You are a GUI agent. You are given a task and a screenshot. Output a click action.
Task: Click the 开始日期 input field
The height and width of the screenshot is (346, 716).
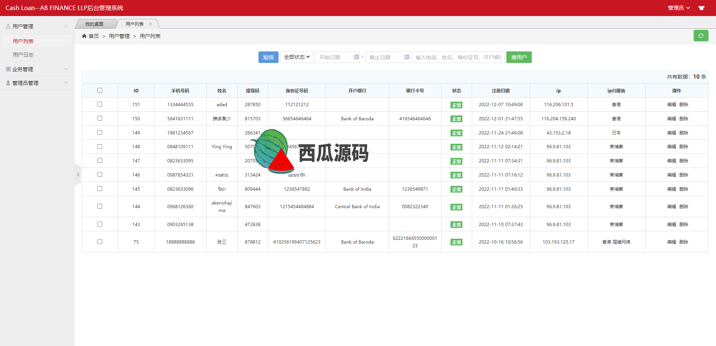pos(337,57)
